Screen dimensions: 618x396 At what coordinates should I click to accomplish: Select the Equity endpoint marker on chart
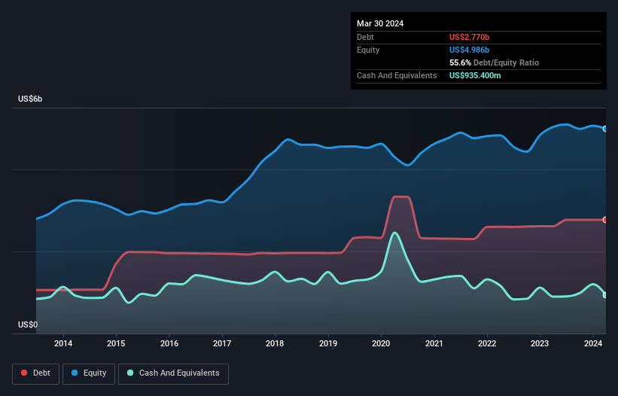coord(605,129)
